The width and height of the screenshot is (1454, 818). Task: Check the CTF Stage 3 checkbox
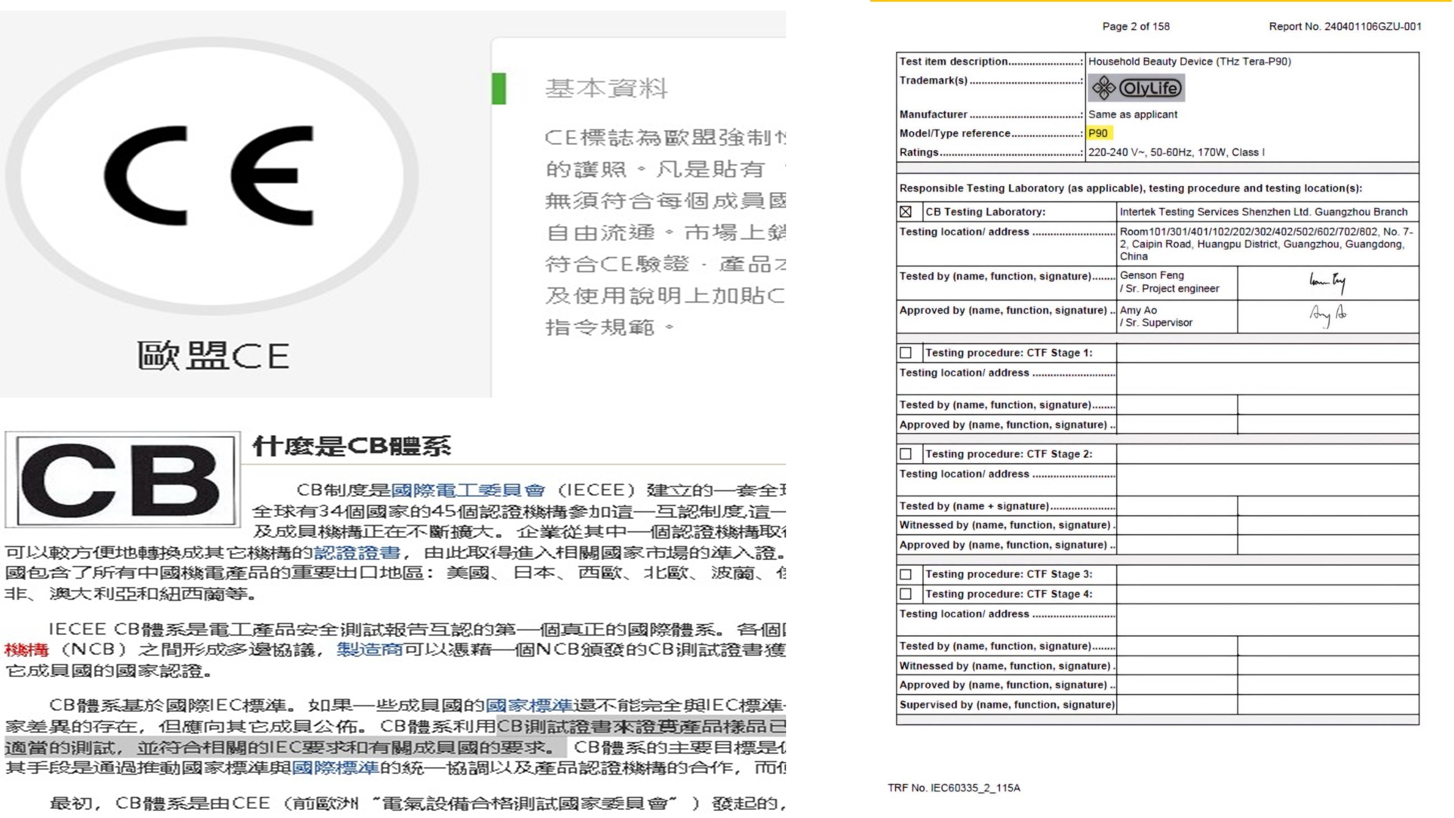[906, 574]
